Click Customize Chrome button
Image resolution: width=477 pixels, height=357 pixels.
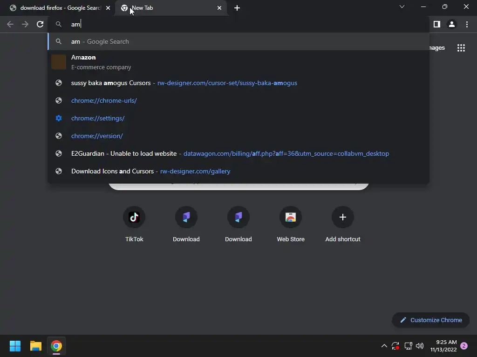pyautogui.click(x=431, y=320)
